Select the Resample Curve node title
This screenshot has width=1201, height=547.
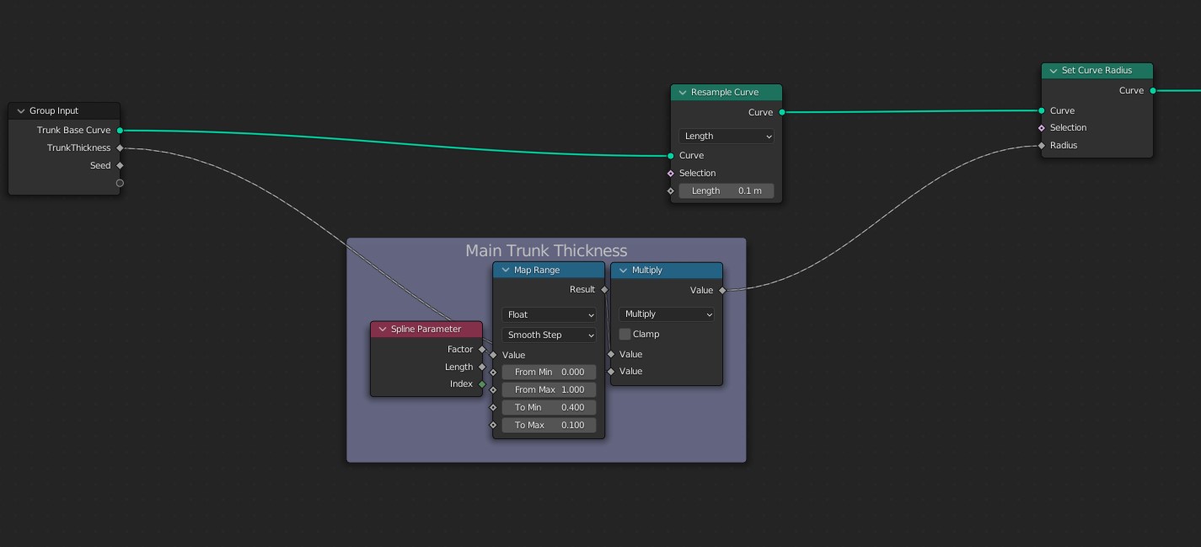pyautogui.click(x=725, y=93)
